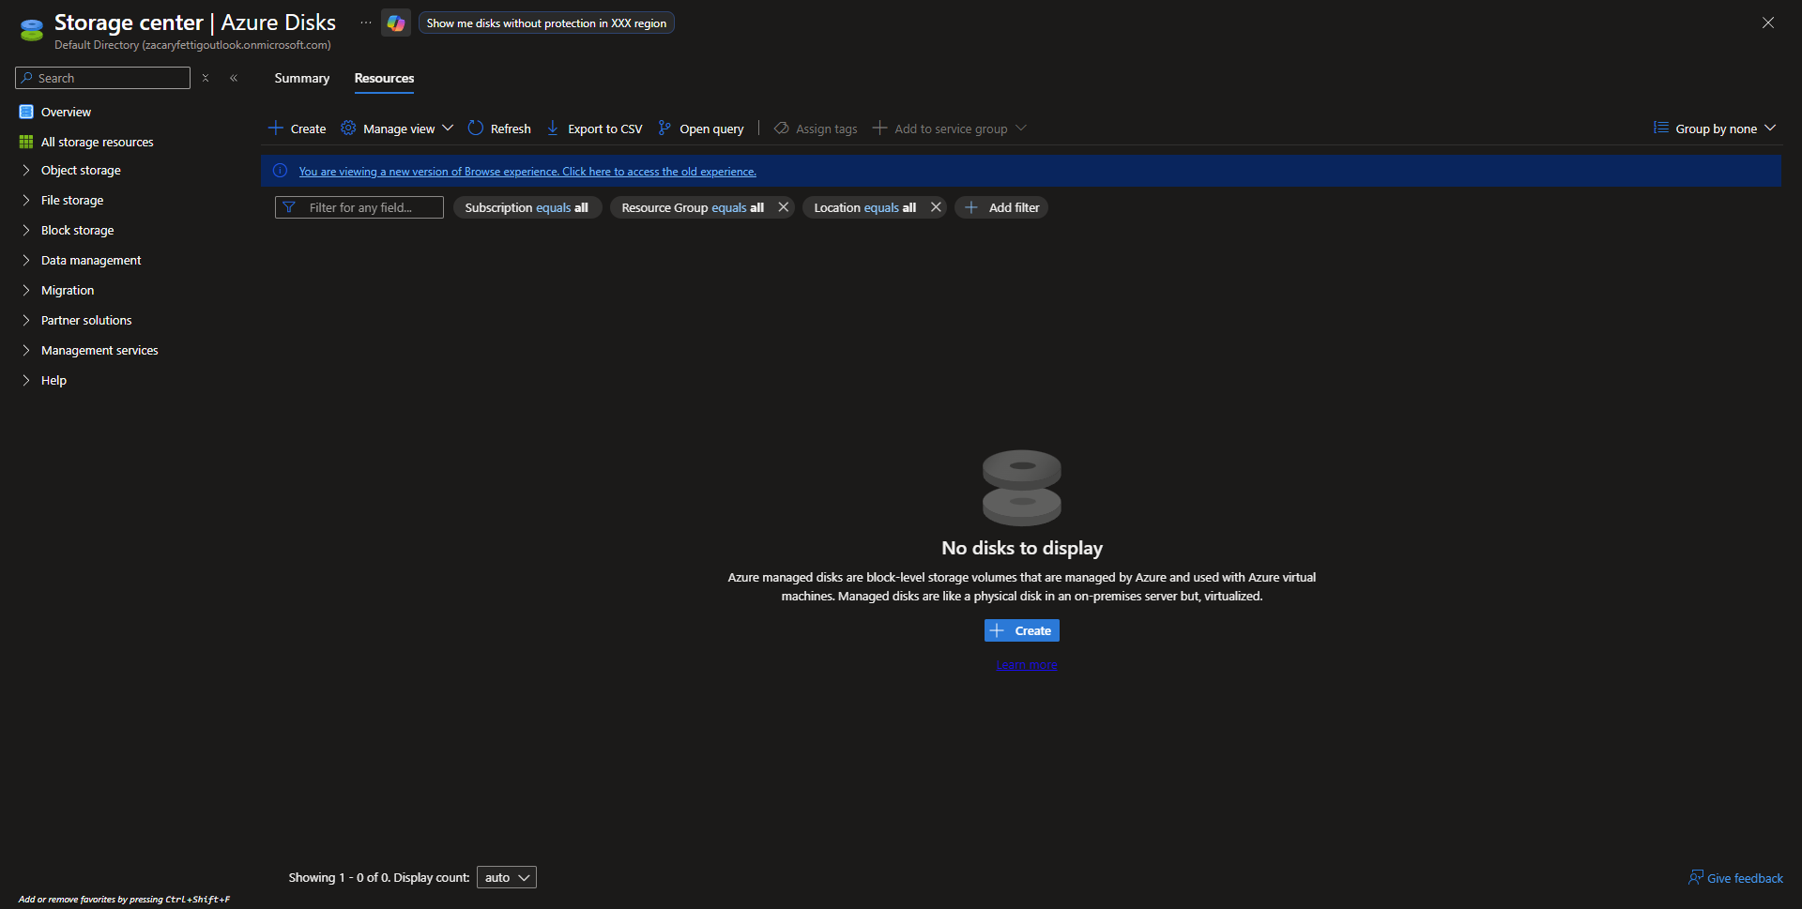Open the Overview sidebar item

(x=66, y=112)
